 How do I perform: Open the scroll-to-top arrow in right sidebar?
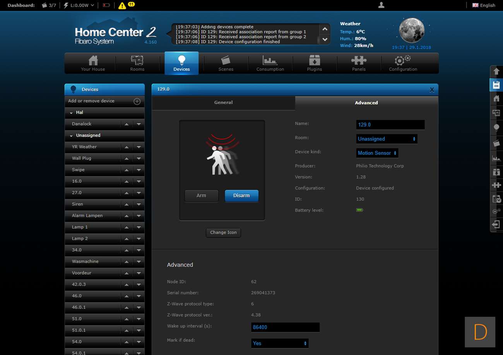click(x=496, y=71)
